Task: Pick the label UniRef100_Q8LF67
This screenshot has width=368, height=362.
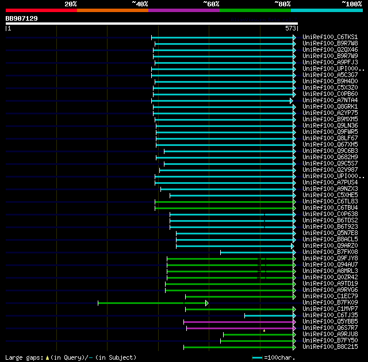Action: [330, 138]
